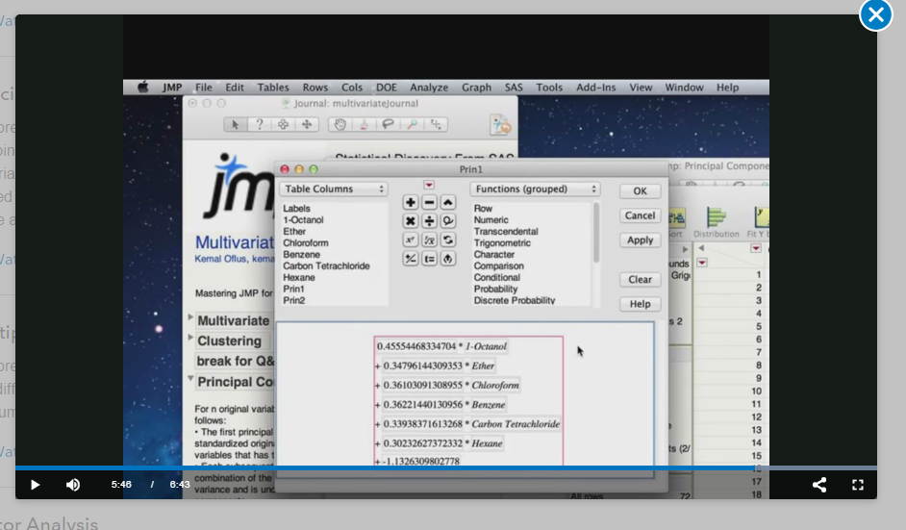Insert addition operator in formula keypad
Image resolution: width=906 pixels, height=530 pixels.
click(x=411, y=202)
